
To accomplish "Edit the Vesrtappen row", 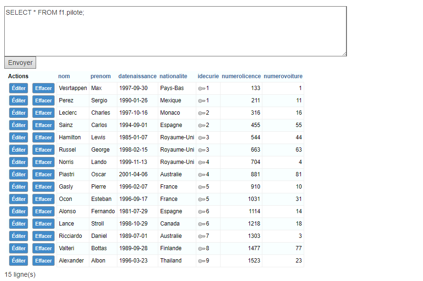I will [x=19, y=88].
